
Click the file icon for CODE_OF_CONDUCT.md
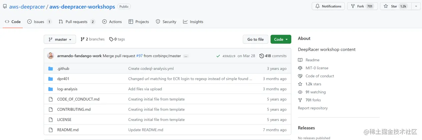point(51,99)
